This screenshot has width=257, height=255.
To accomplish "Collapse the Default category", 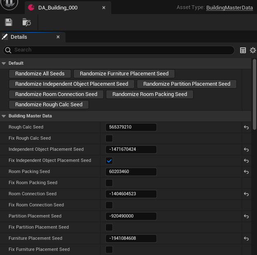I will pyautogui.click(x=4, y=63).
